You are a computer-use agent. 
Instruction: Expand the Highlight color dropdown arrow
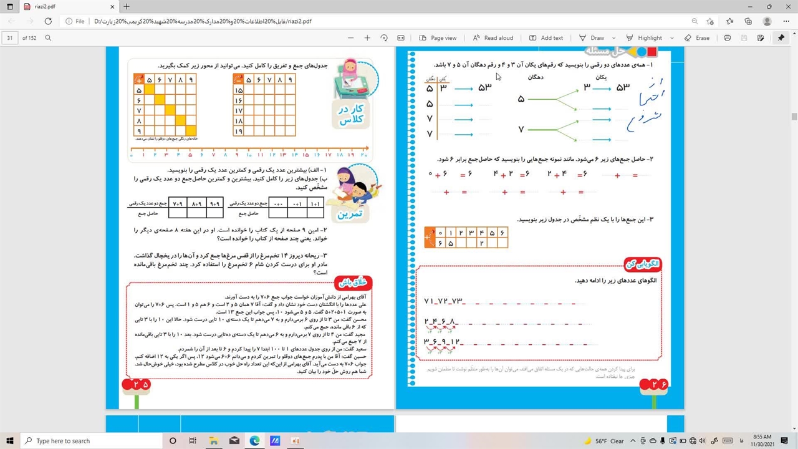point(671,38)
